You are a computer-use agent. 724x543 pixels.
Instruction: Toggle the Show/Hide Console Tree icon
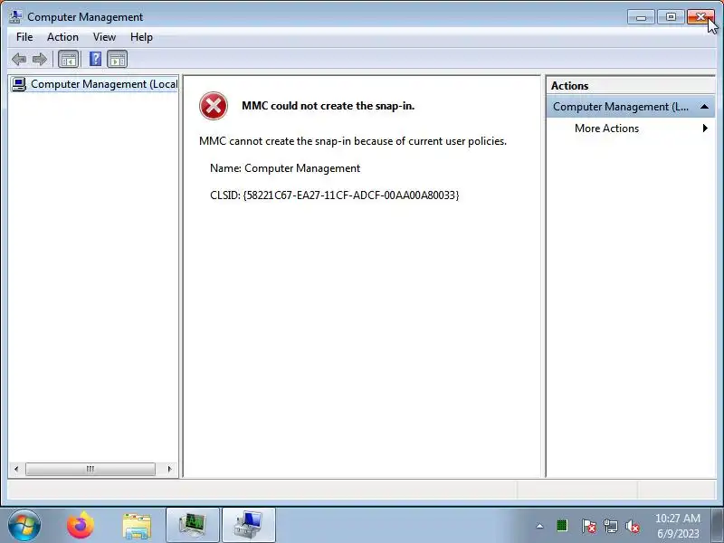tap(69, 59)
